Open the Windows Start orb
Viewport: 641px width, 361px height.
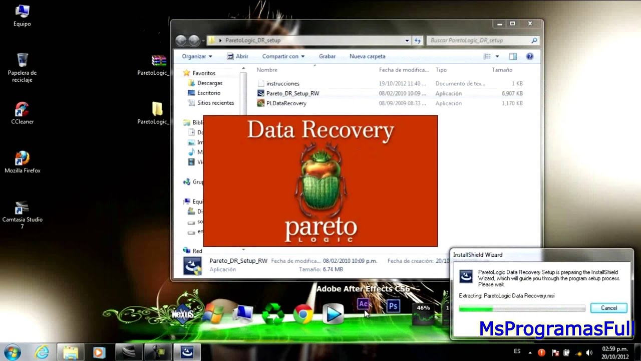(12, 352)
